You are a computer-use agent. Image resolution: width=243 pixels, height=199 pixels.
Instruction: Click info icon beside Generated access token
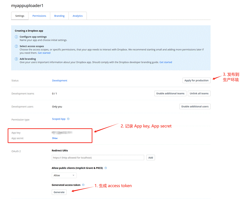tap(83, 185)
